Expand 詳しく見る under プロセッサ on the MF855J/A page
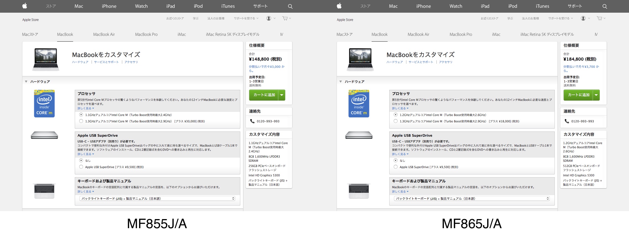 [86, 108]
